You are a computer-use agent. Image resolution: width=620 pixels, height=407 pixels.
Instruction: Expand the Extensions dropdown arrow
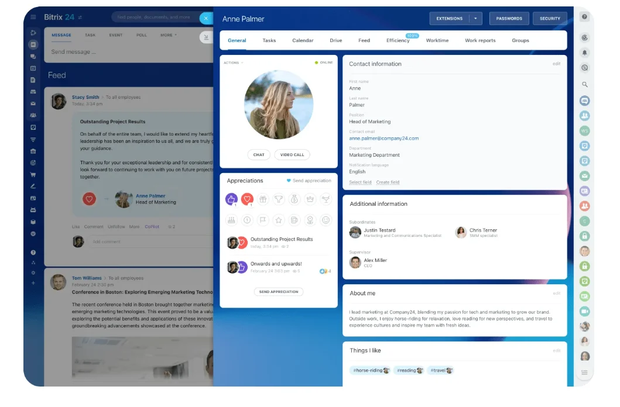[x=475, y=19]
